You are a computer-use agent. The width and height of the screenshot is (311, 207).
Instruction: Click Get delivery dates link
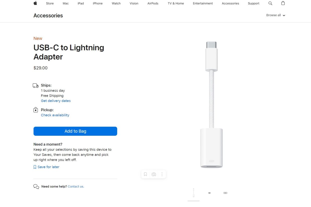[x=56, y=101]
